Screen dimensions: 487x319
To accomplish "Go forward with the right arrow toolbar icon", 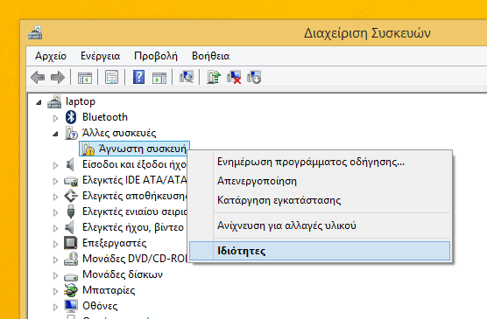I will click(58, 77).
